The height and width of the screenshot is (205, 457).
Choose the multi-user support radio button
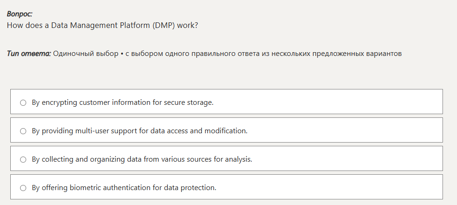[23, 131]
